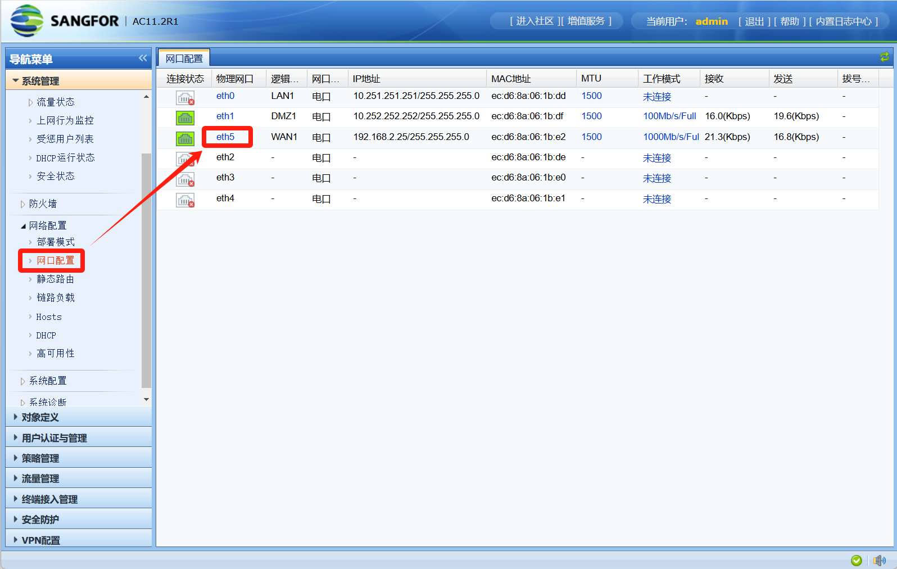Screen dimensions: 897x569
Task: Click the eth5 connected status icon
Action: pos(185,138)
